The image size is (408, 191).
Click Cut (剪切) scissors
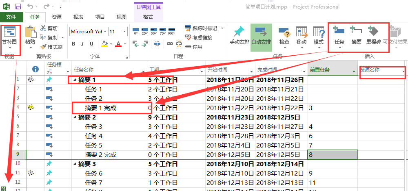tap(49, 28)
